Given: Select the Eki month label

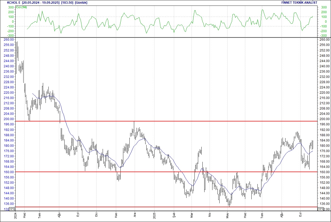Looking at the screenshot, I should coord(97,214).
